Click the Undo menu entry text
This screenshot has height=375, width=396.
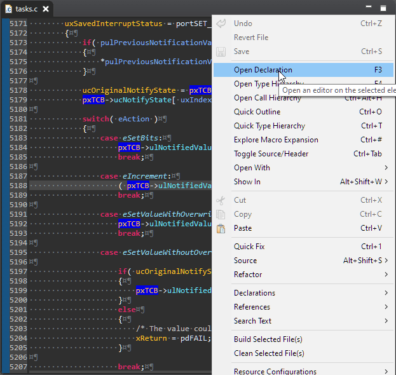click(x=243, y=24)
